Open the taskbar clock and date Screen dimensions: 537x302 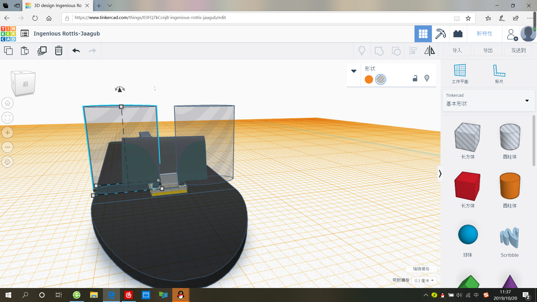click(x=505, y=295)
